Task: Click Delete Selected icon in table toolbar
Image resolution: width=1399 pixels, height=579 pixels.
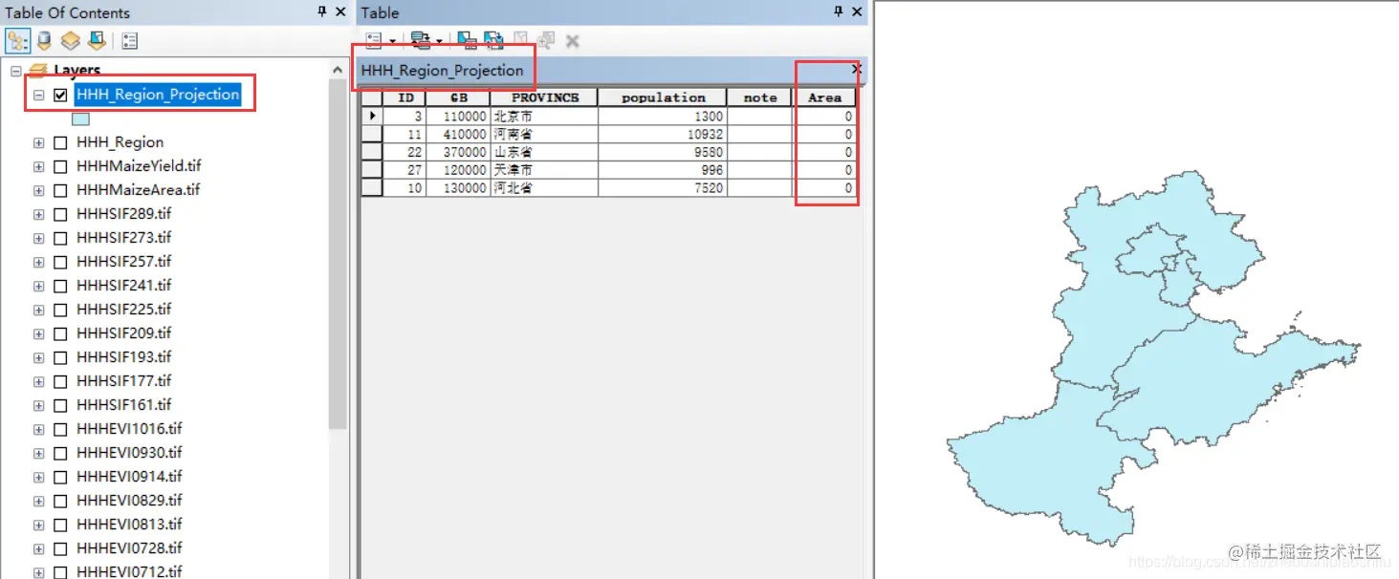Action: (x=573, y=40)
